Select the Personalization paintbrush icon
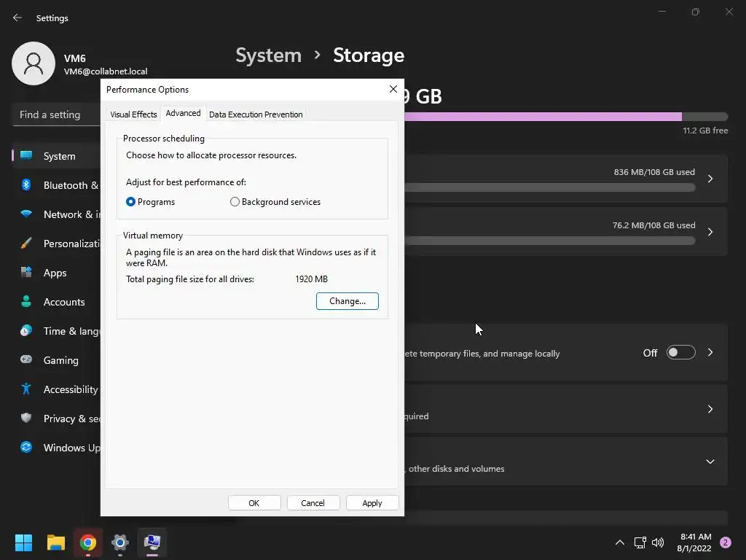This screenshot has width=746, height=560. [x=26, y=244]
